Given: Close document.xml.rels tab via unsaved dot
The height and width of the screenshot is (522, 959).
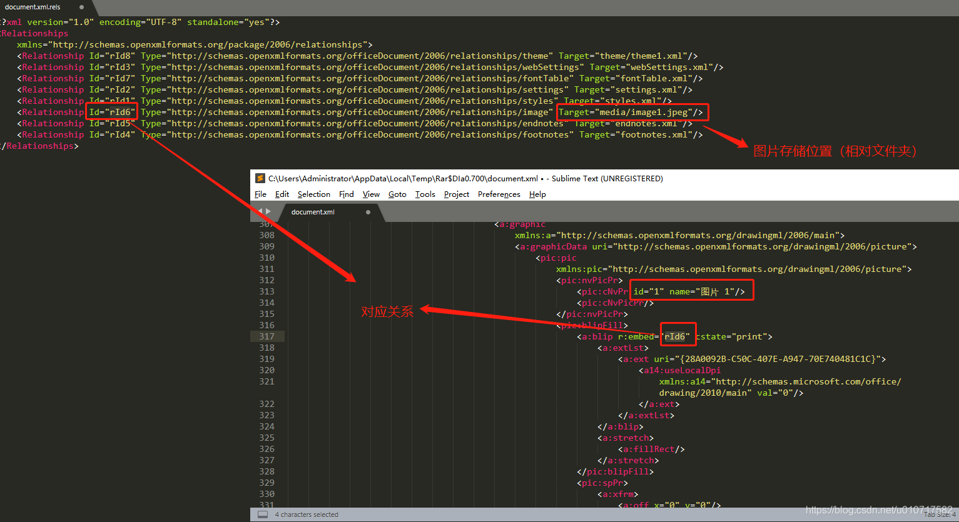Looking at the screenshot, I should point(81,7).
